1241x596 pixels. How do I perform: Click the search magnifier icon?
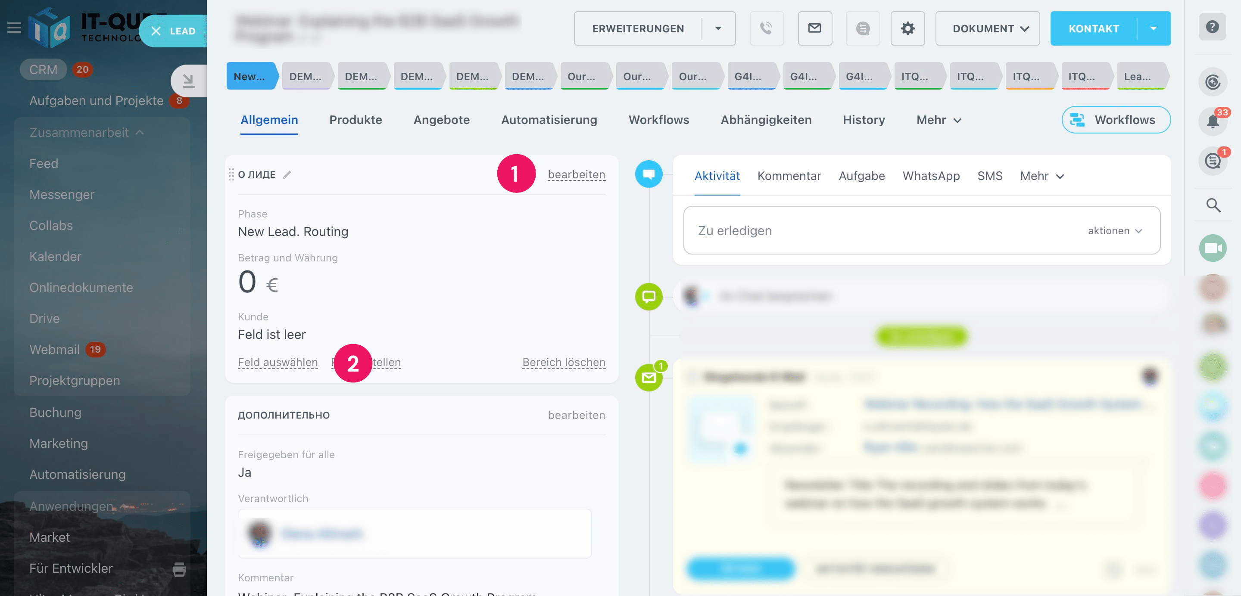click(1213, 205)
